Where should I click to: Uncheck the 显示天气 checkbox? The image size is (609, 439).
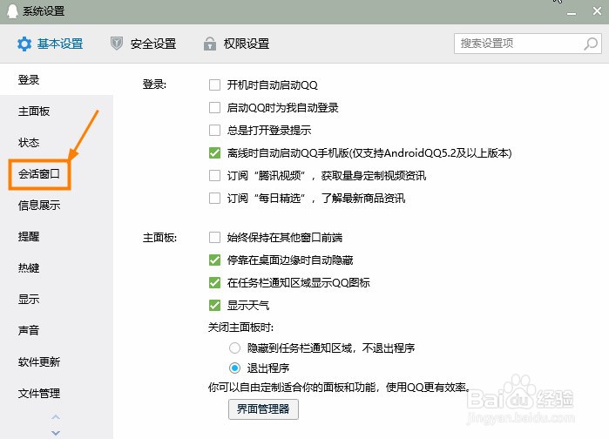(x=214, y=305)
